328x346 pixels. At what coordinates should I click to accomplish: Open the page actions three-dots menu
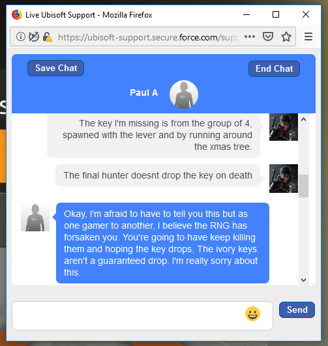(x=250, y=36)
